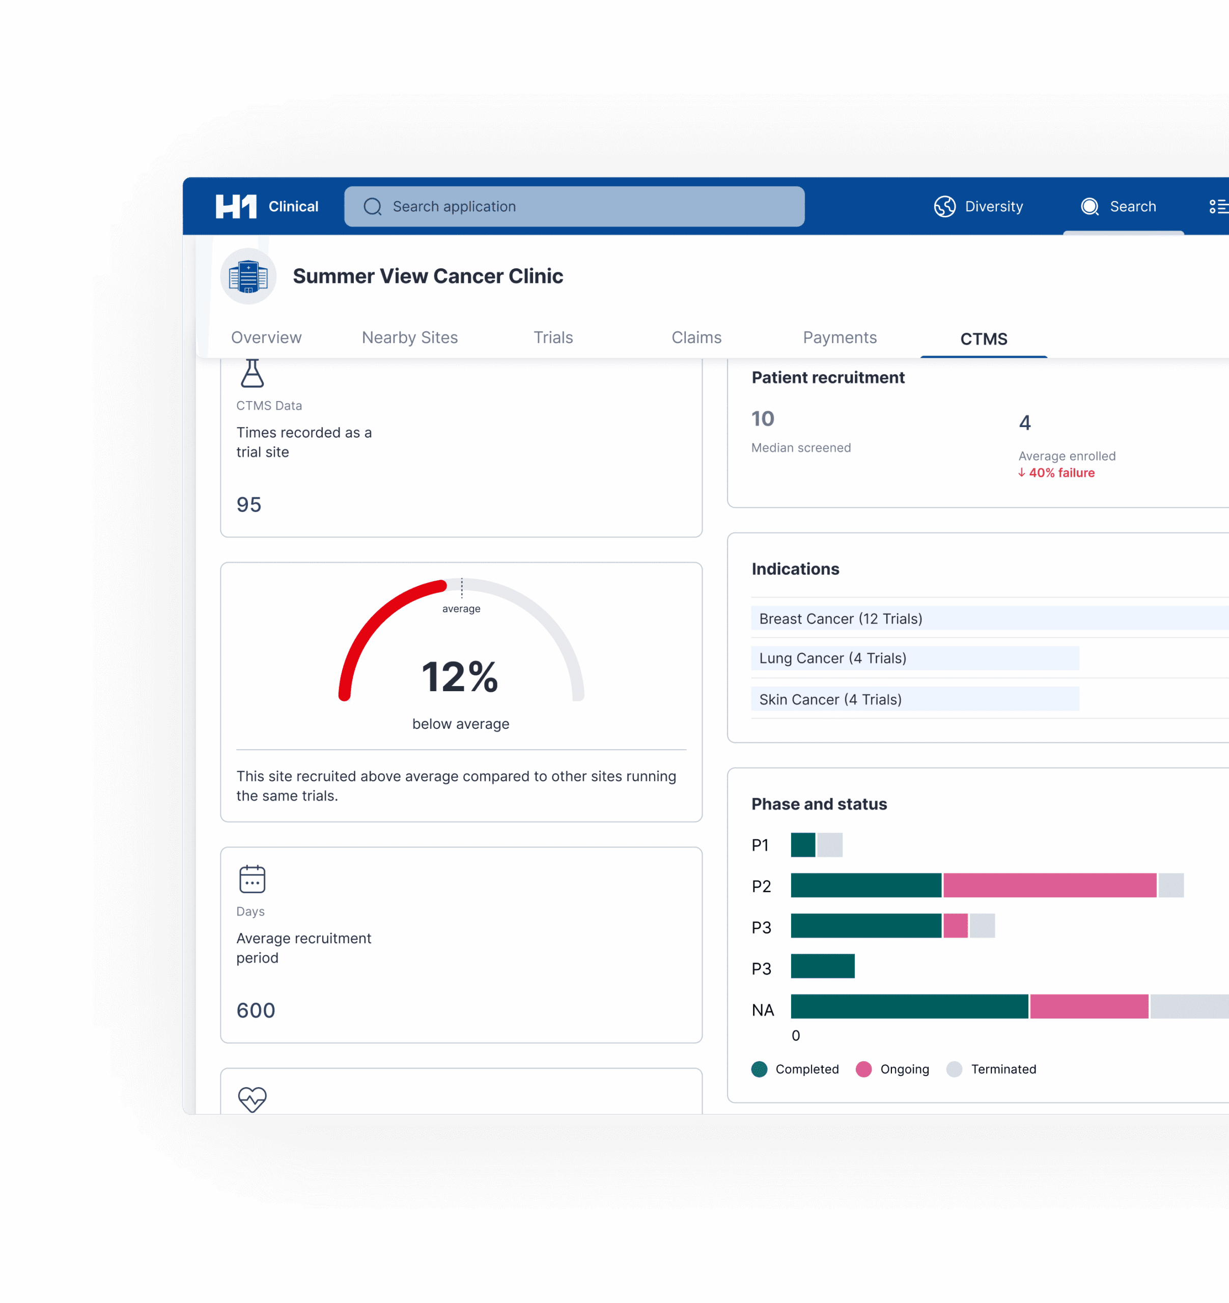Click the heart pulse icon card

253,1099
